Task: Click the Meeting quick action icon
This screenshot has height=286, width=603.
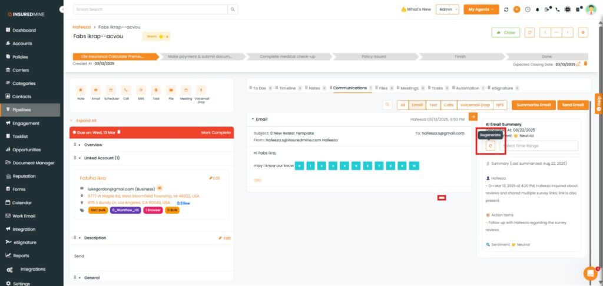Action: pyautogui.click(x=186, y=91)
